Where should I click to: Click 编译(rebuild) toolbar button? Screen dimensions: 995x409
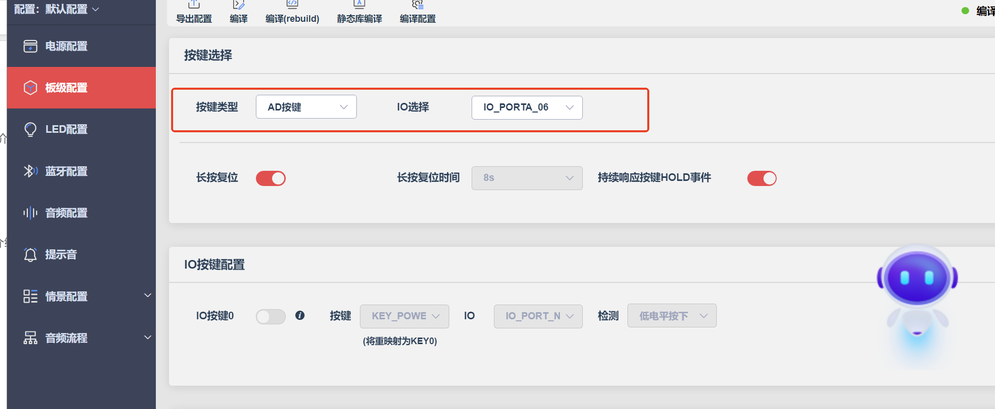pos(292,12)
